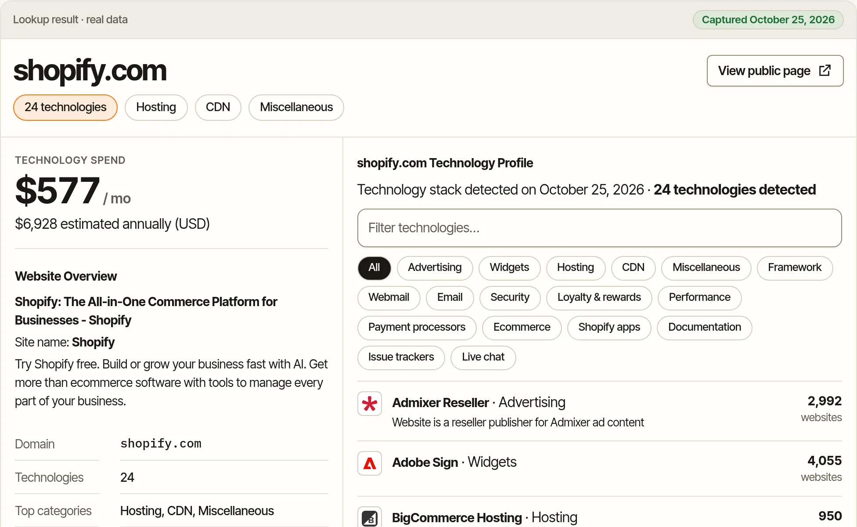Image resolution: width=857 pixels, height=527 pixels.
Task: Click the 4,055 websites count
Action: 821,468
